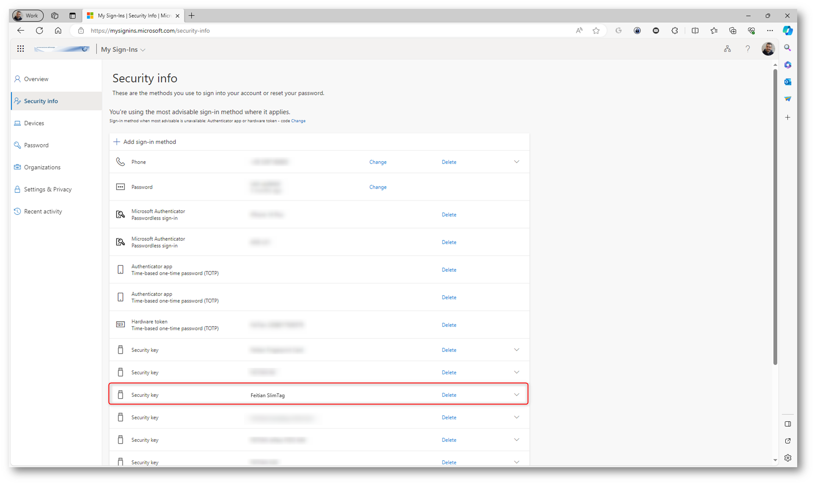
Task: Open the organization chart icon
Action: (727, 49)
